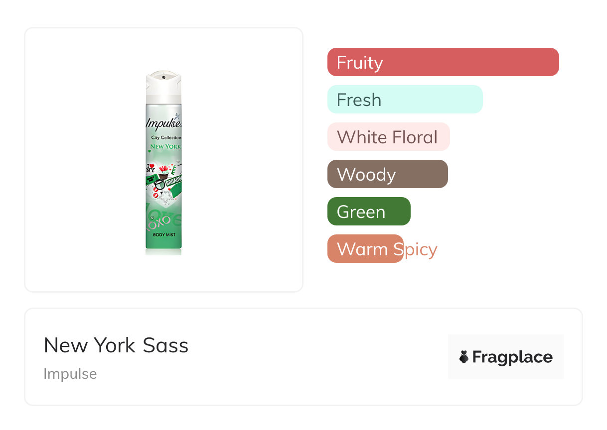Click the green New York text on the bottle
This screenshot has height=430, width=607.
coord(165,147)
